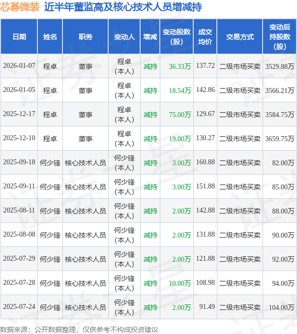
Task: Click the 10.00万 share change value
Action: point(180,283)
